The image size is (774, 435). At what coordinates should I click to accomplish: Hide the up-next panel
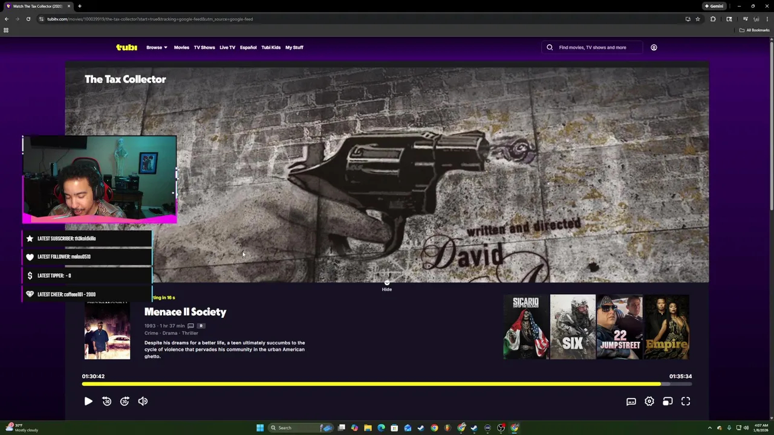pyautogui.click(x=387, y=286)
